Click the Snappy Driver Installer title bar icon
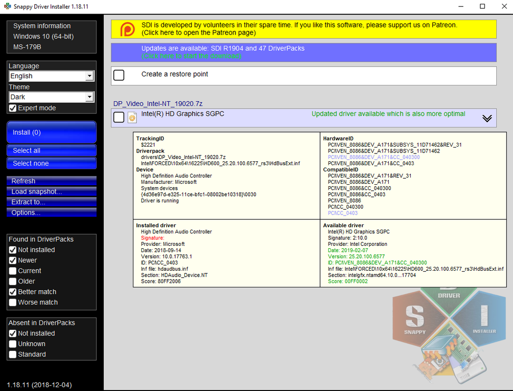513x391 pixels. click(x=7, y=6)
